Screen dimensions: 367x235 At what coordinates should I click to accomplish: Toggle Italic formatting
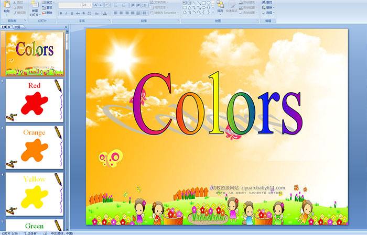tap(66, 13)
